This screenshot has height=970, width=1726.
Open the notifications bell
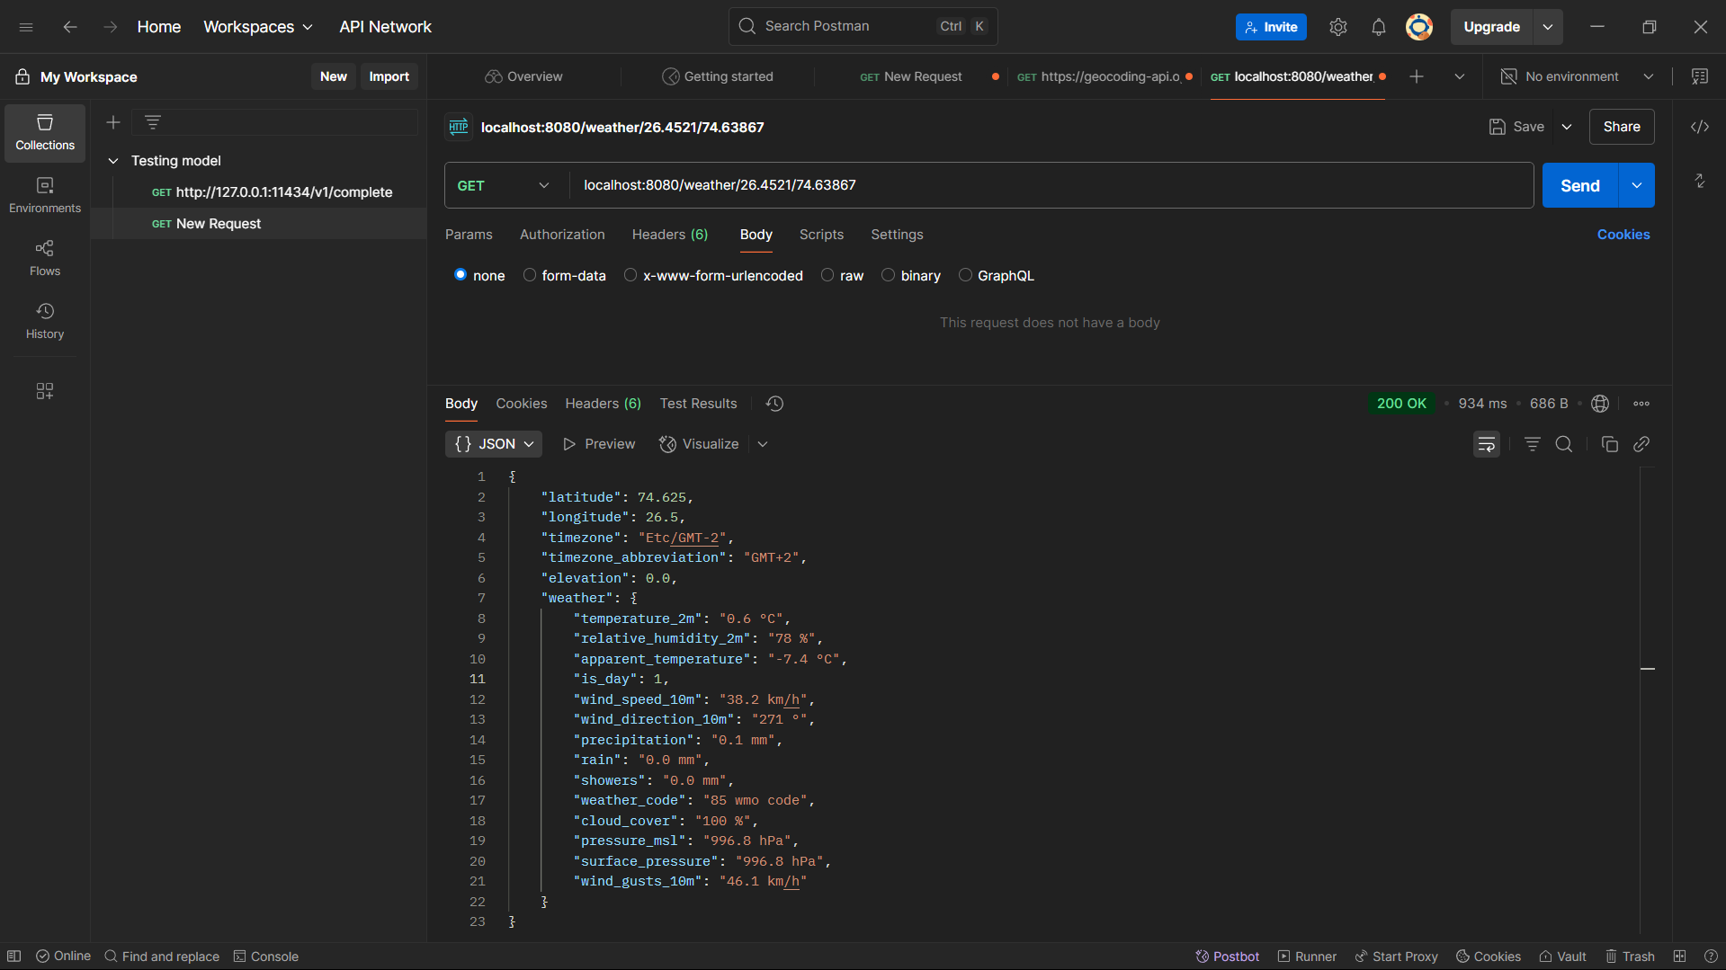[x=1379, y=27]
